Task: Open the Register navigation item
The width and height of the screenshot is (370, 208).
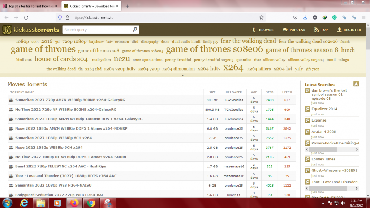Action: (x=349, y=30)
